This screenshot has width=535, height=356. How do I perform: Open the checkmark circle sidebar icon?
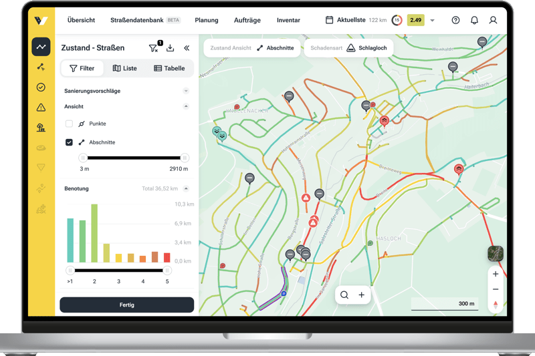pos(41,87)
